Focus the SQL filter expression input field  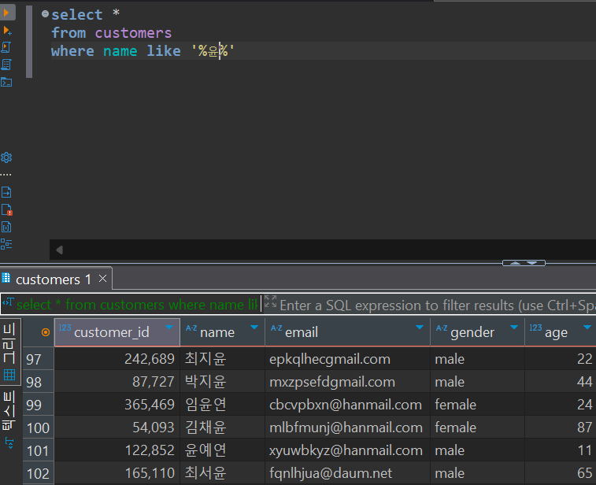point(437,305)
